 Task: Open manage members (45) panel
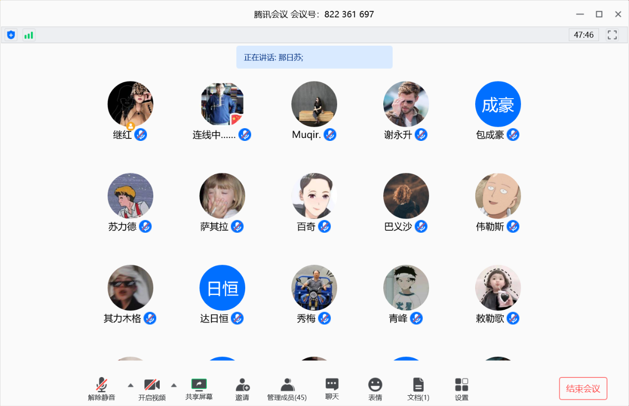287,389
